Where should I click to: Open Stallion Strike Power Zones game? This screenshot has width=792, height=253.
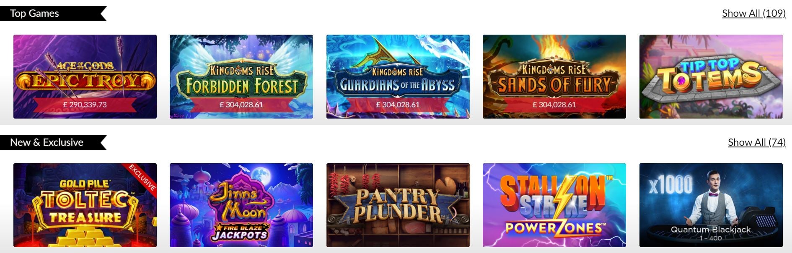click(x=554, y=205)
